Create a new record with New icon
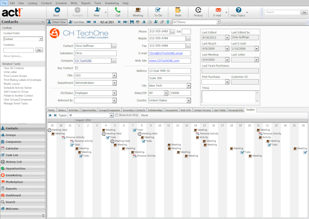Viewport: 309px width, 219px height. click(x=96, y=11)
